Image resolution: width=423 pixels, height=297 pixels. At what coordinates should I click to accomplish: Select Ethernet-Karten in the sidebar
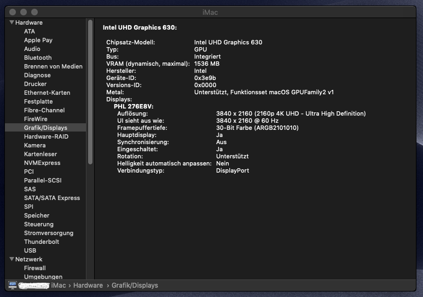click(x=47, y=93)
